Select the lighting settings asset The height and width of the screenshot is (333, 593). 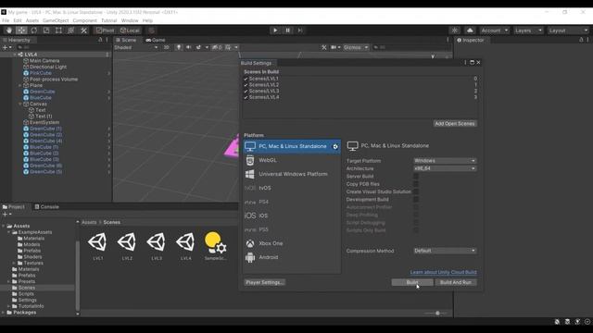(x=215, y=246)
